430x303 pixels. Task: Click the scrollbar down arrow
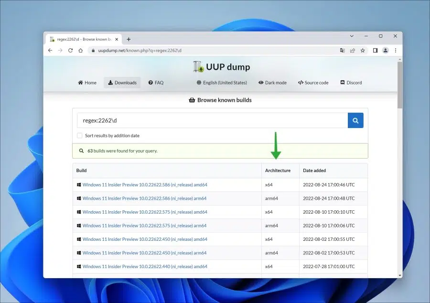tap(400, 275)
